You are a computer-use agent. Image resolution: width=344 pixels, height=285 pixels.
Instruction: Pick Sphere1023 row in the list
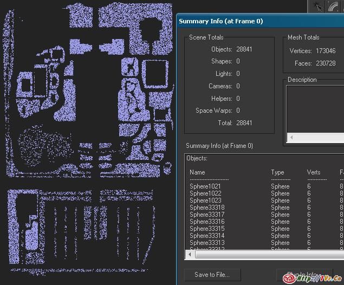click(205, 200)
